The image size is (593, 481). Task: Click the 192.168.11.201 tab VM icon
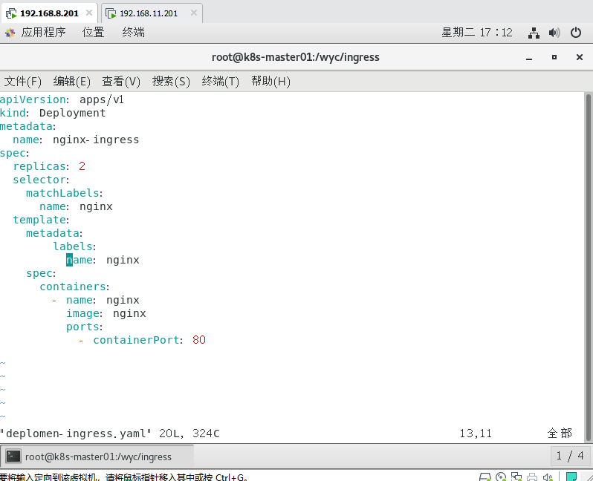[111, 13]
